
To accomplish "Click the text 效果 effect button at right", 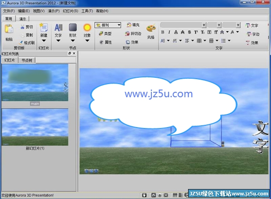I will 252,43.
